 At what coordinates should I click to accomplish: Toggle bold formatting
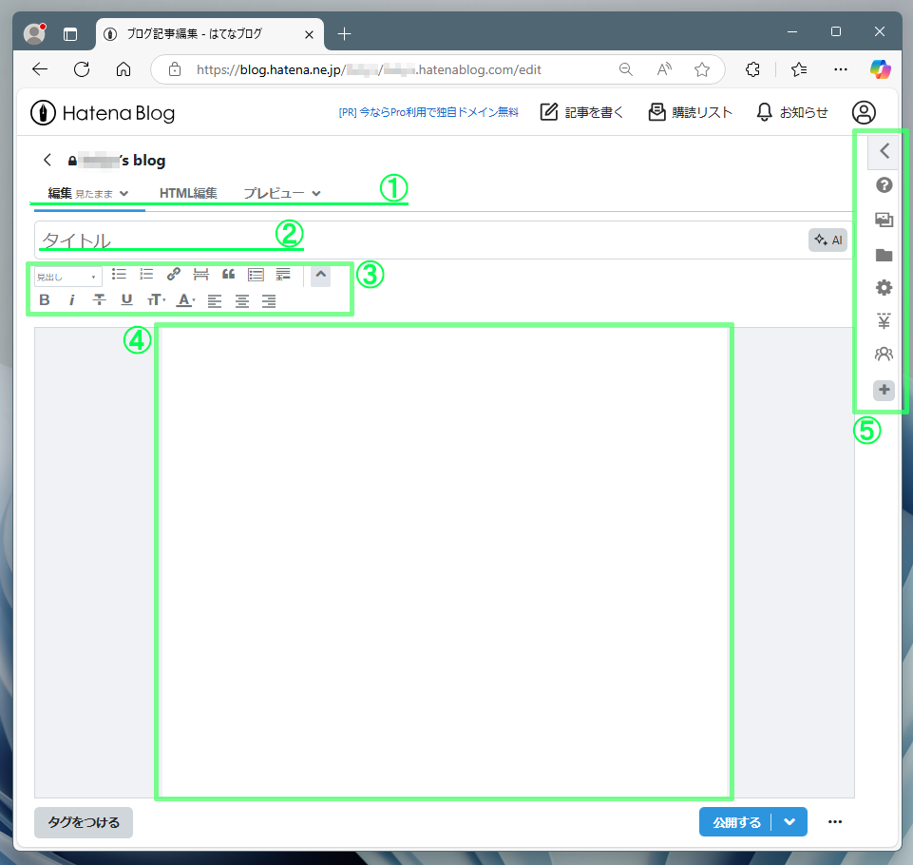pos(45,300)
